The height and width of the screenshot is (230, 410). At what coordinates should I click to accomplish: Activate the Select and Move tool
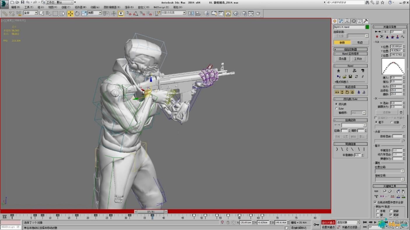click(70, 13)
